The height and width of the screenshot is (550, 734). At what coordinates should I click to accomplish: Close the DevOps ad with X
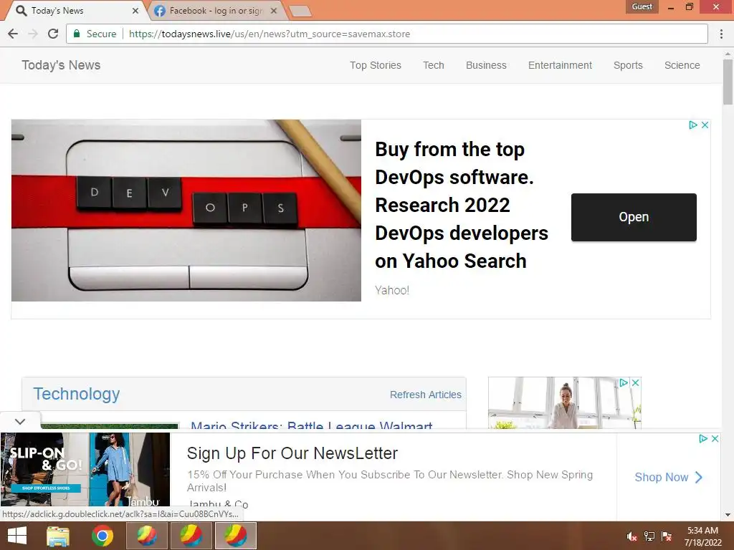[x=705, y=125]
